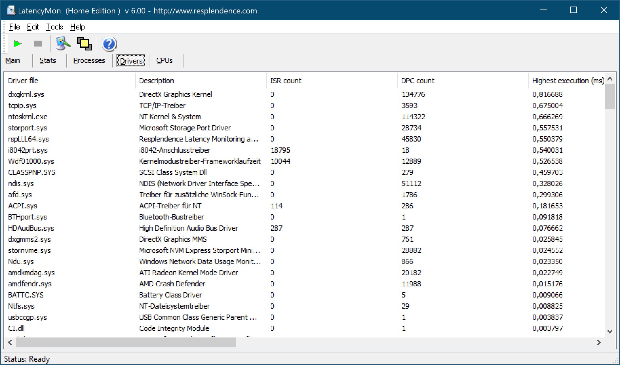The width and height of the screenshot is (620, 365).
Task: Open the File menu
Action: pos(14,27)
